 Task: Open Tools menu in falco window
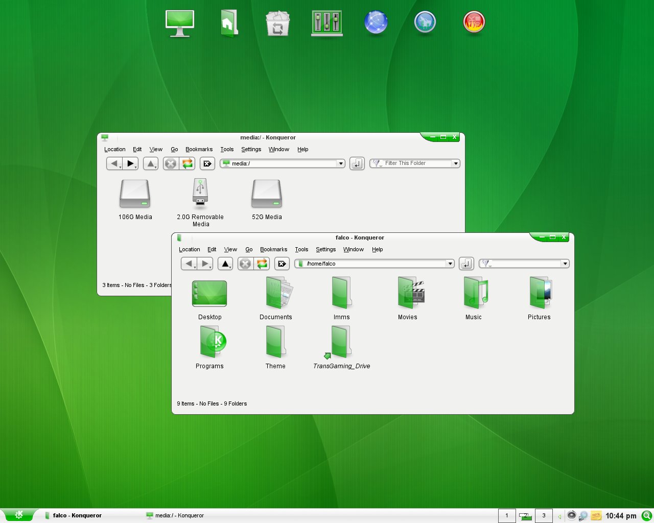(x=301, y=249)
